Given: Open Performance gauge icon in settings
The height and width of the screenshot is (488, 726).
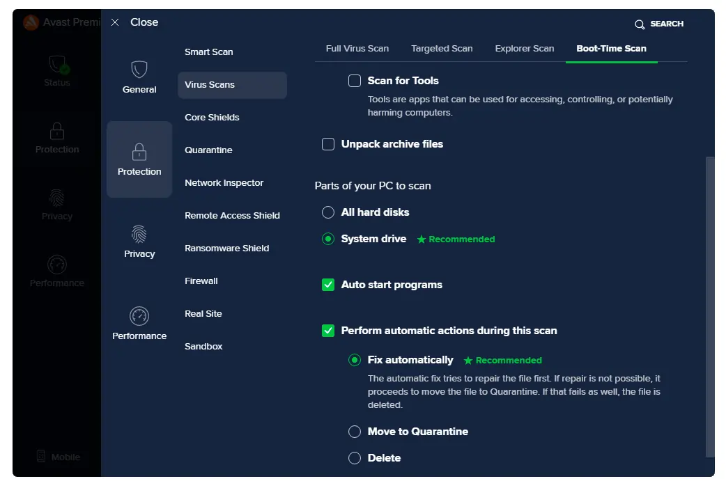Looking at the screenshot, I should (139, 316).
